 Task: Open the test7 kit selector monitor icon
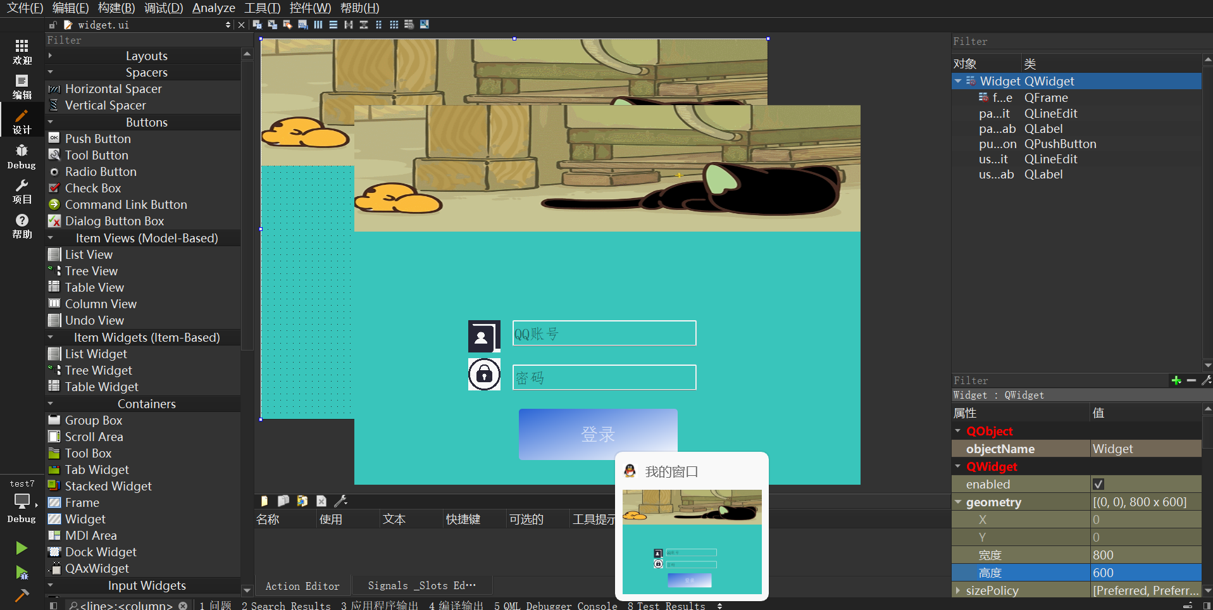[x=22, y=501]
